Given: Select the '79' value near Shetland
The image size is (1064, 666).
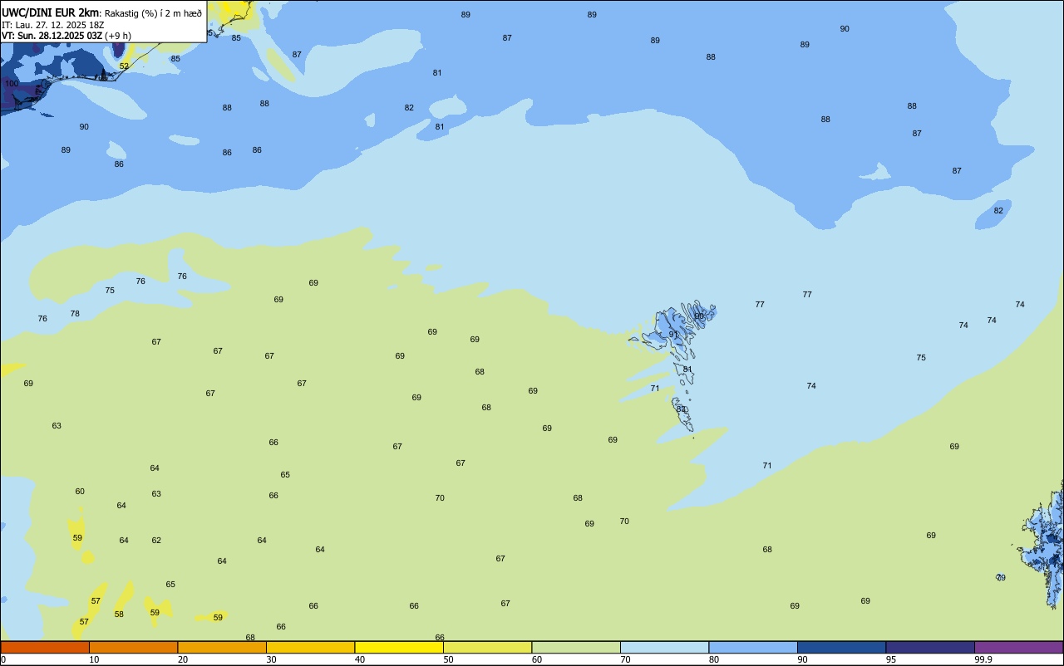Looking at the screenshot, I should click(1001, 578).
